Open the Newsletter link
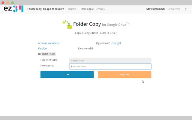 [x=174, y=9]
